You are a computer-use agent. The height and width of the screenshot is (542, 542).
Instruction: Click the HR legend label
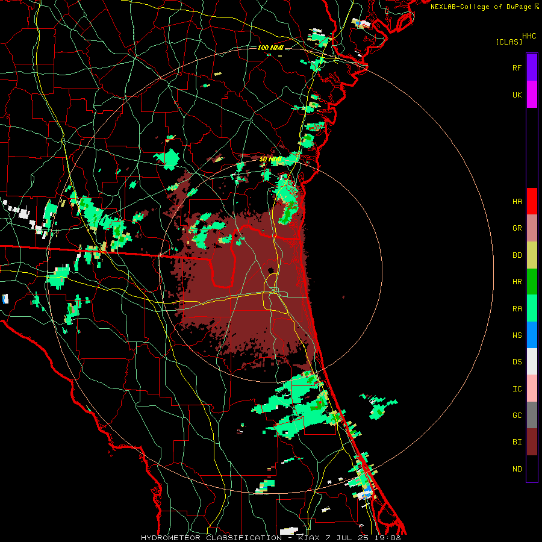coord(517,282)
